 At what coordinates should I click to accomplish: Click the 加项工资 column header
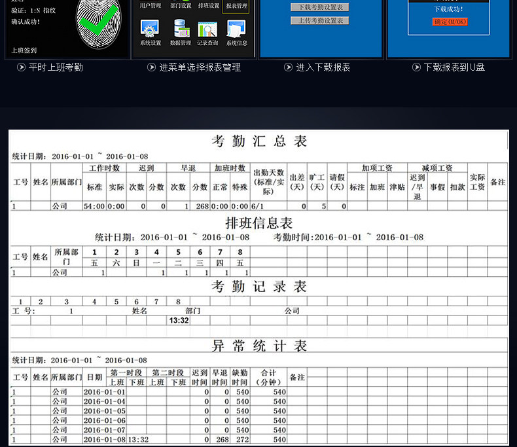[377, 168]
